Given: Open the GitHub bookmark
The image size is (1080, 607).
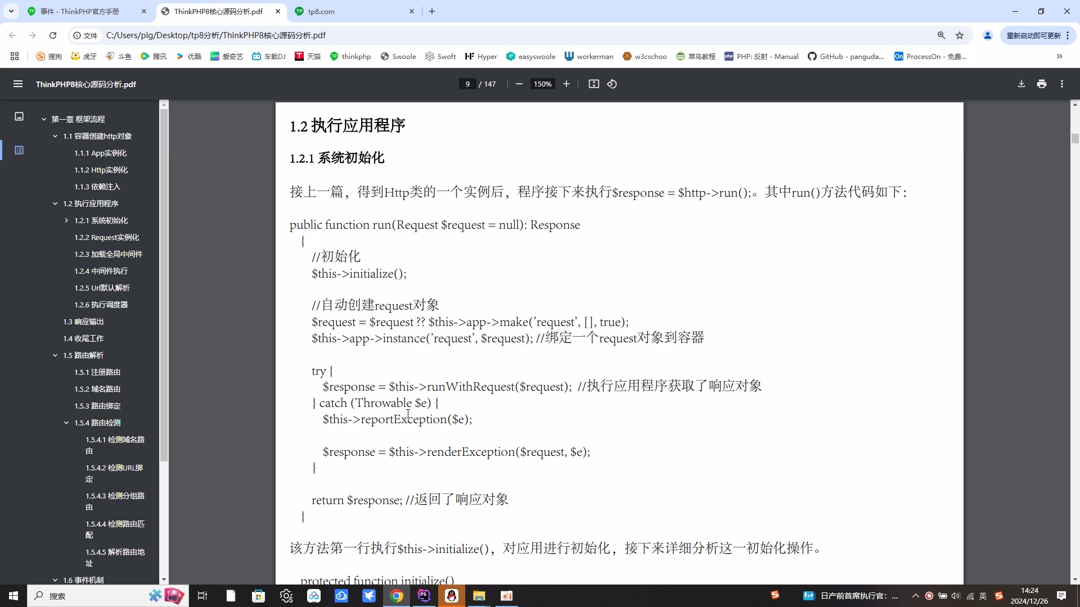Looking at the screenshot, I should (846, 56).
